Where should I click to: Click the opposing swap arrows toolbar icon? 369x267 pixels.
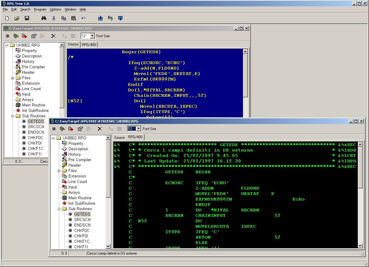click(x=110, y=18)
